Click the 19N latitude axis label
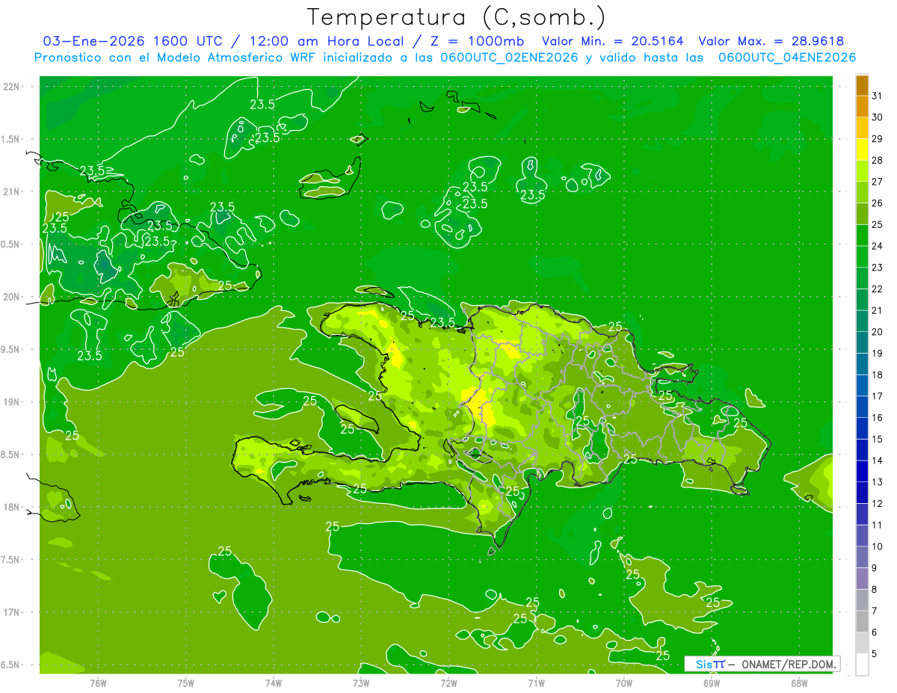This screenshot has width=897, height=693. pos(13,402)
